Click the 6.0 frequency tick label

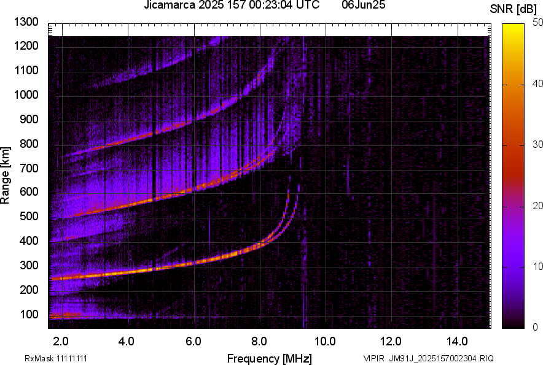point(193,342)
